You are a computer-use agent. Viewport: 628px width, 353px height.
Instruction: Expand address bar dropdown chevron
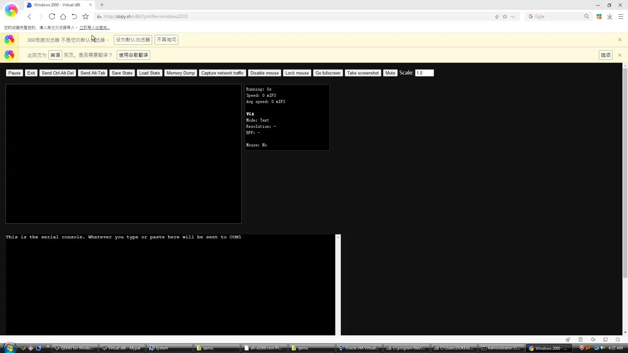[513, 17]
